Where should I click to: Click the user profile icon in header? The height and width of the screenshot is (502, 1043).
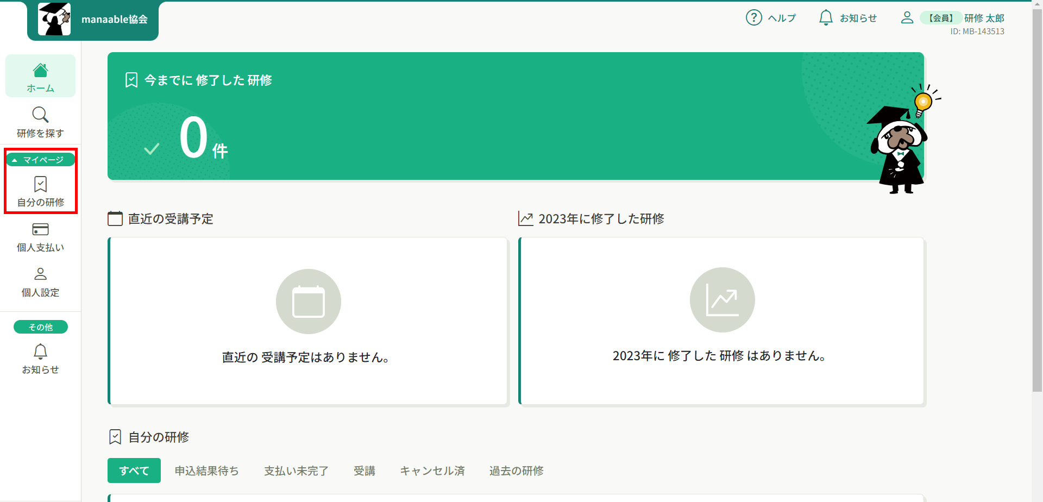(907, 18)
